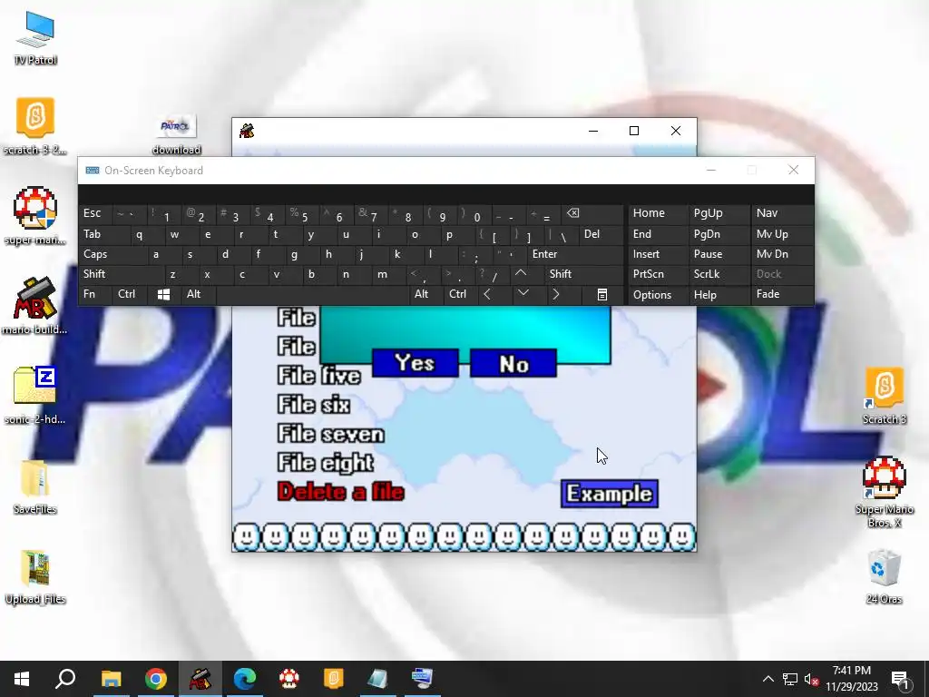Screen dimensions: 929x697
Task: Select the 24 Oras recycle bin icon
Action: [x=884, y=575]
